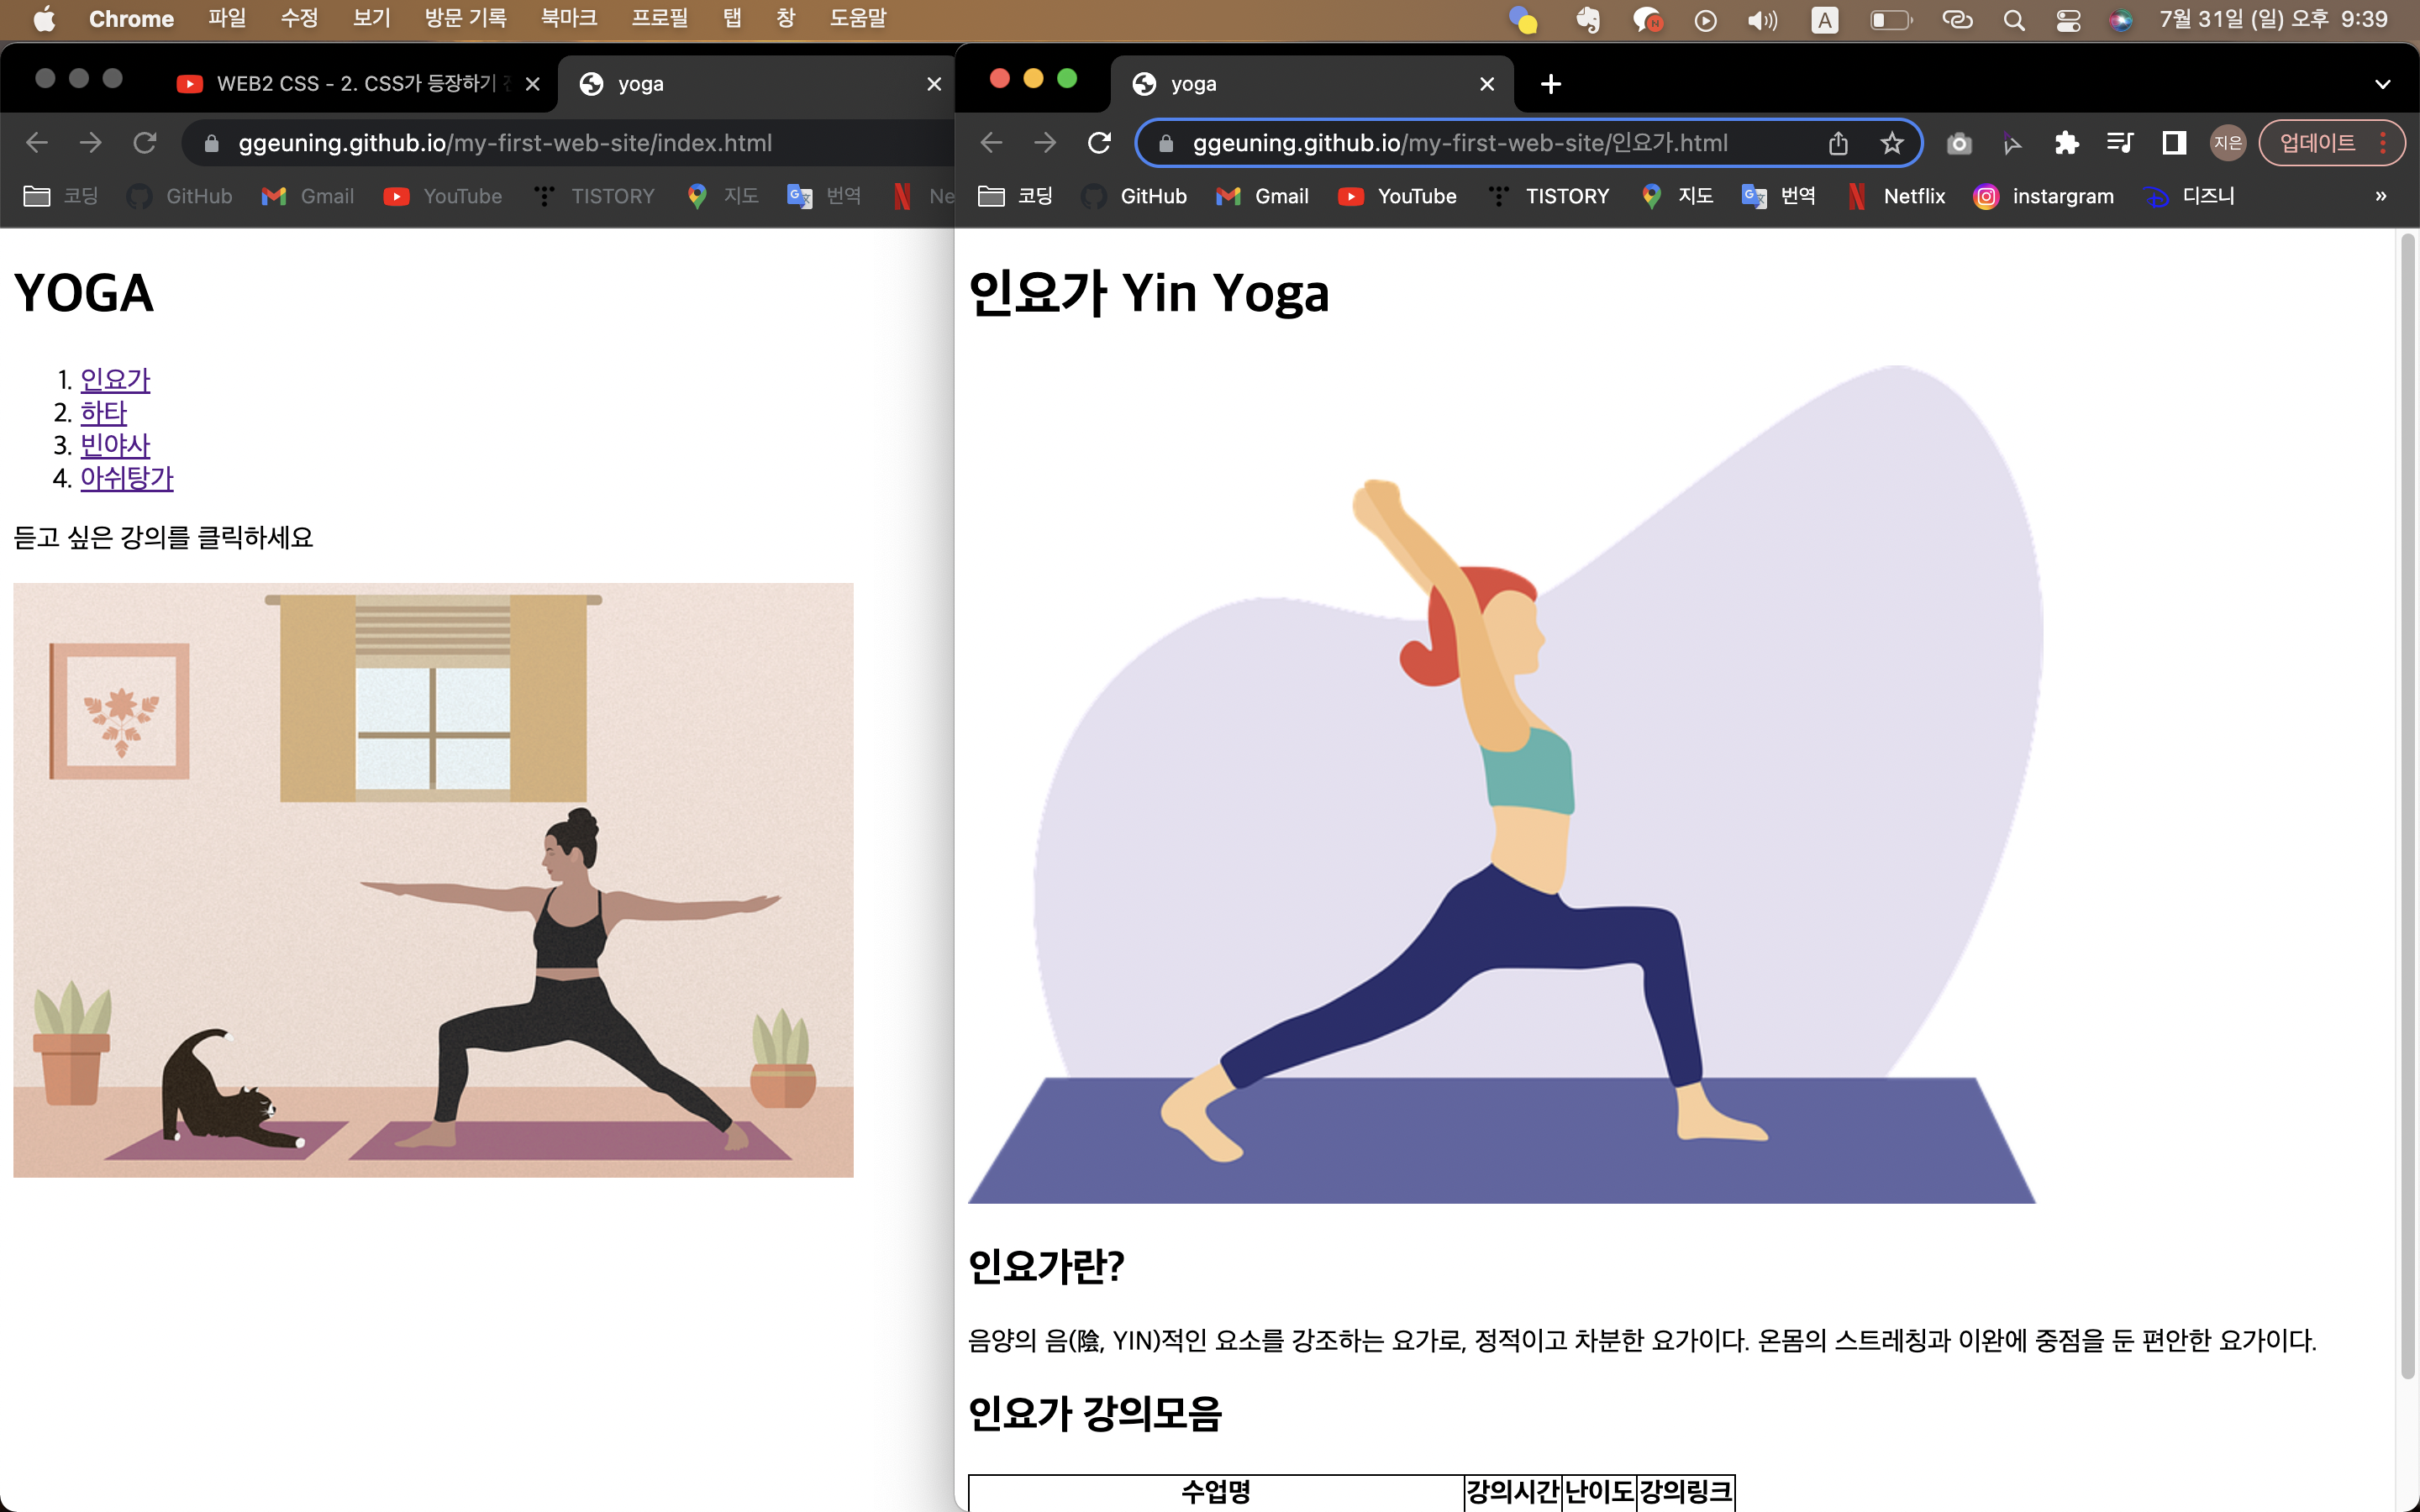The width and height of the screenshot is (2420, 1512).
Task: Click the camera screenshot extension icon
Action: click(x=1959, y=143)
